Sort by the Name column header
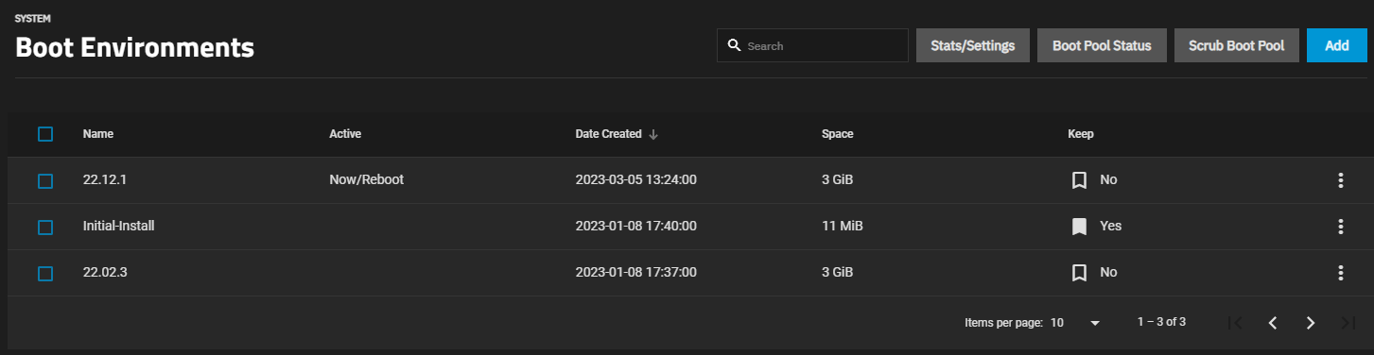Screen dimensions: 1374x355 click(x=98, y=134)
